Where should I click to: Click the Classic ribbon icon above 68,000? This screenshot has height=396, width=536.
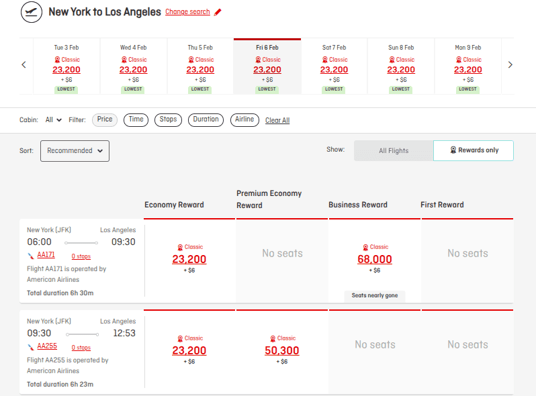(365, 248)
